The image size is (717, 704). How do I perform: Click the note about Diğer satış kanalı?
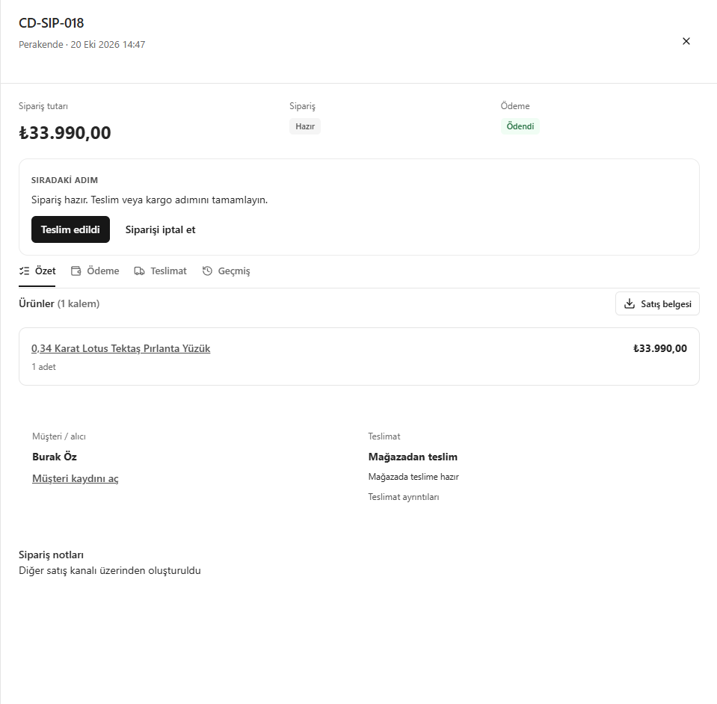(110, 570)
